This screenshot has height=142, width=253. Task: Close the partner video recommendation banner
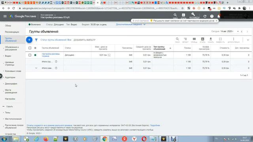point(216,21)
